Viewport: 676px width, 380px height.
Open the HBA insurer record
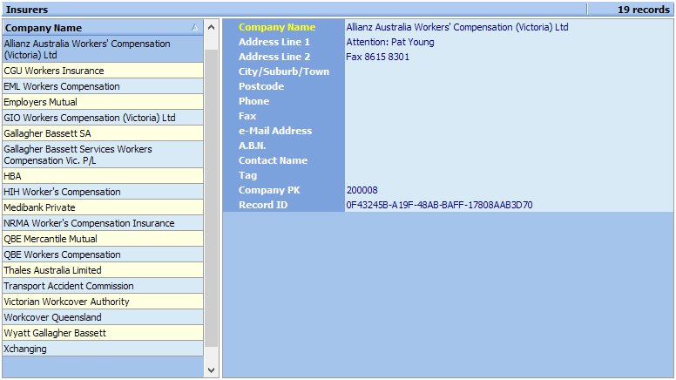[103, 176]
